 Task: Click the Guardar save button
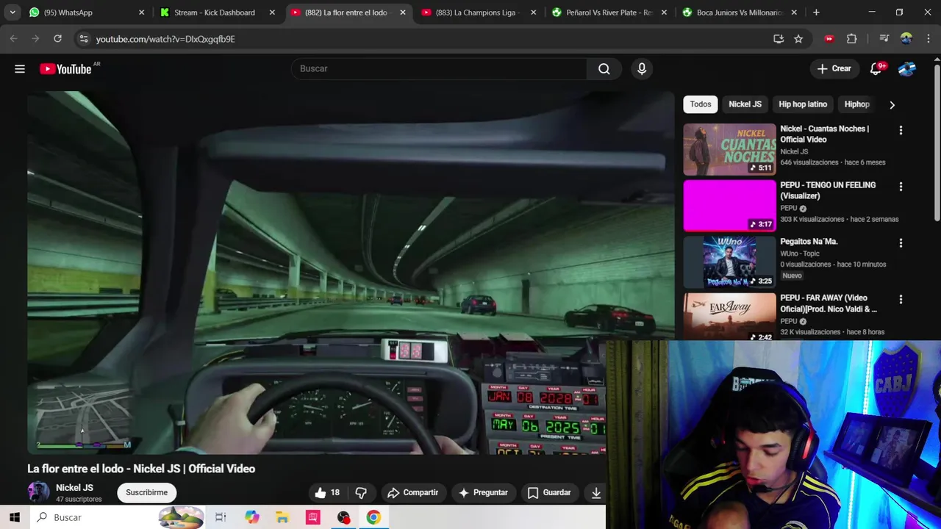click(549, 492)
